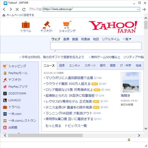The image size is (148, 148).
Task: Switch to the 経済 news tab
Action: (x=62, y=65)
